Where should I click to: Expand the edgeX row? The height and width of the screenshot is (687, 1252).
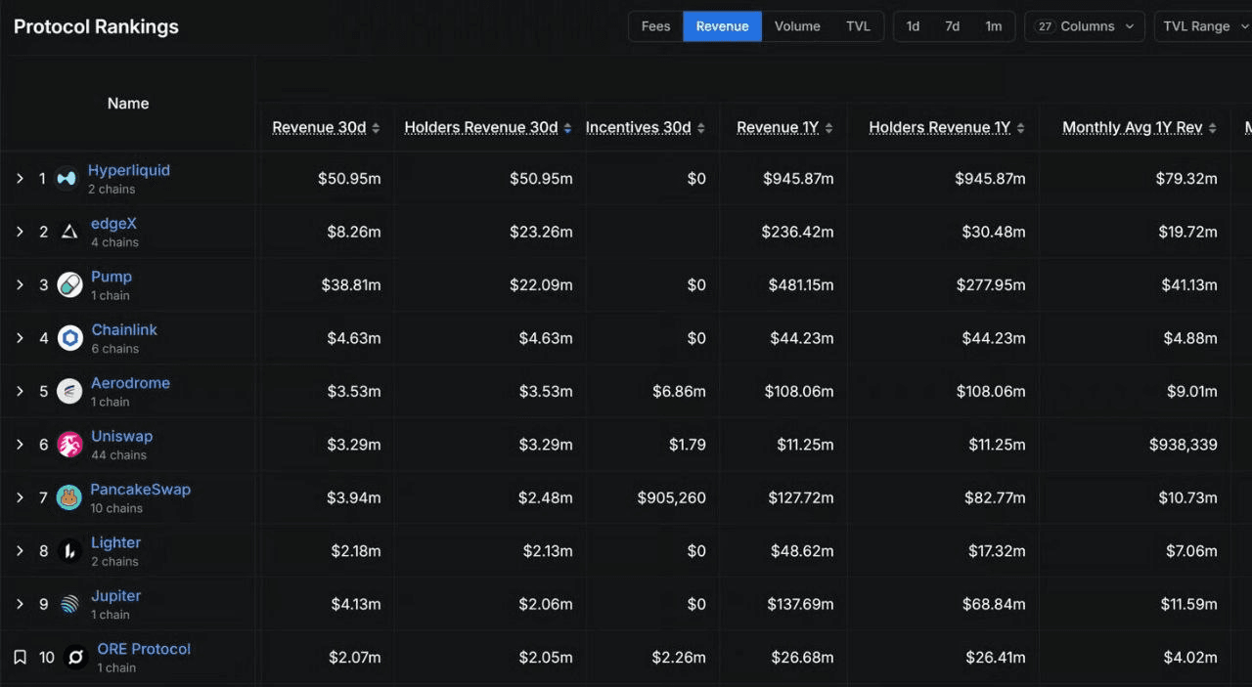[x=20, y=232]
